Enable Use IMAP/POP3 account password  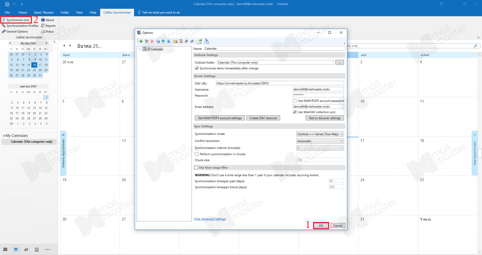(295, 101)
